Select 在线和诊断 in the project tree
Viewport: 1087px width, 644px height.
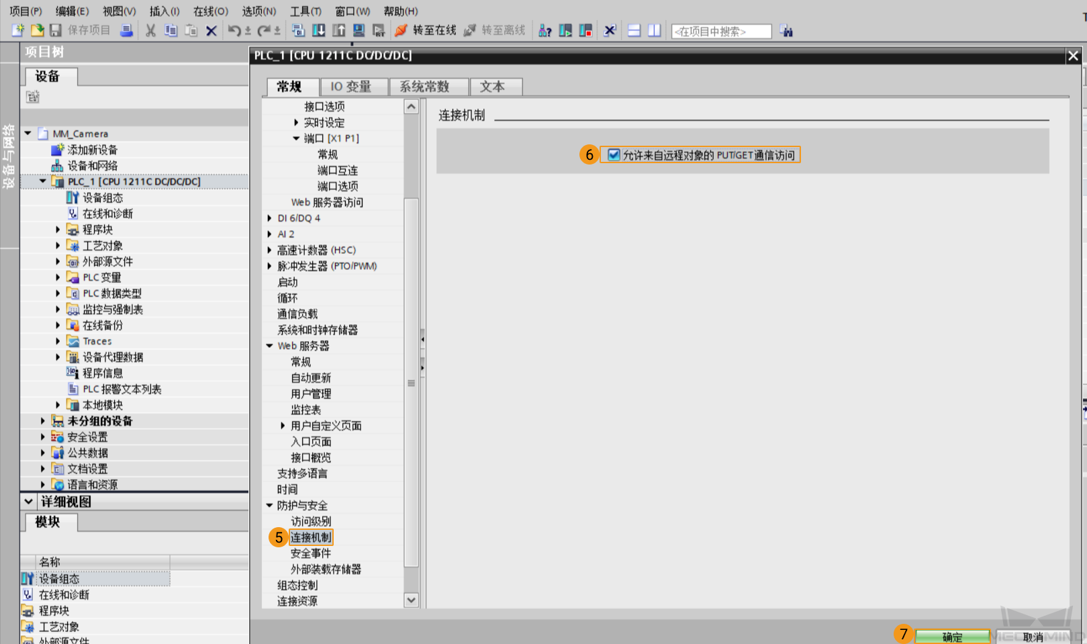[x=107, y=214]
